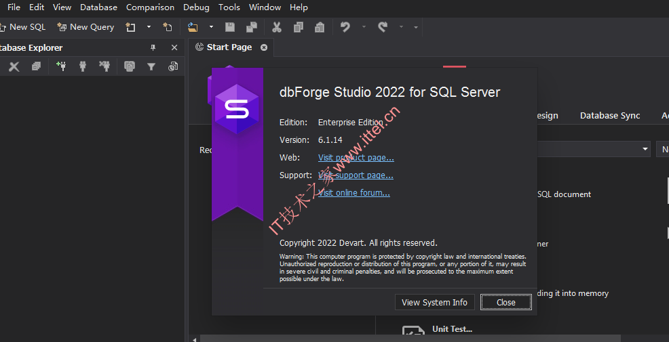Click the Open File folder icon

click(x=193, y=27)
